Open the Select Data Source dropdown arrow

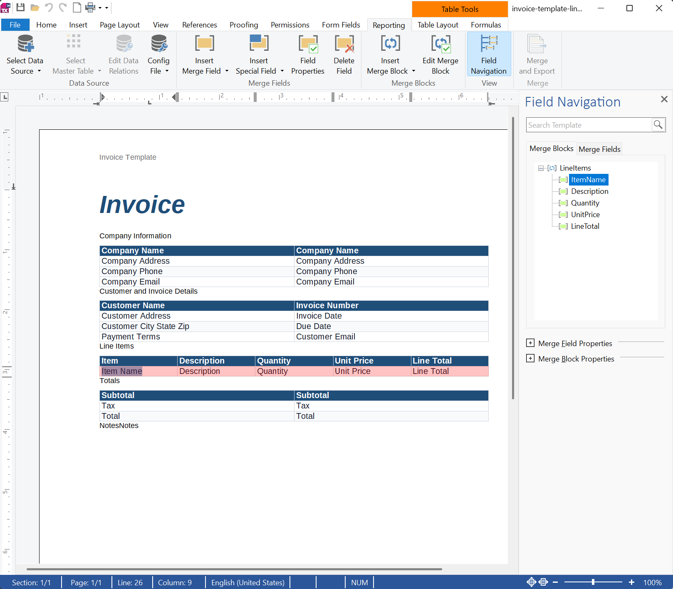(40, 71)
